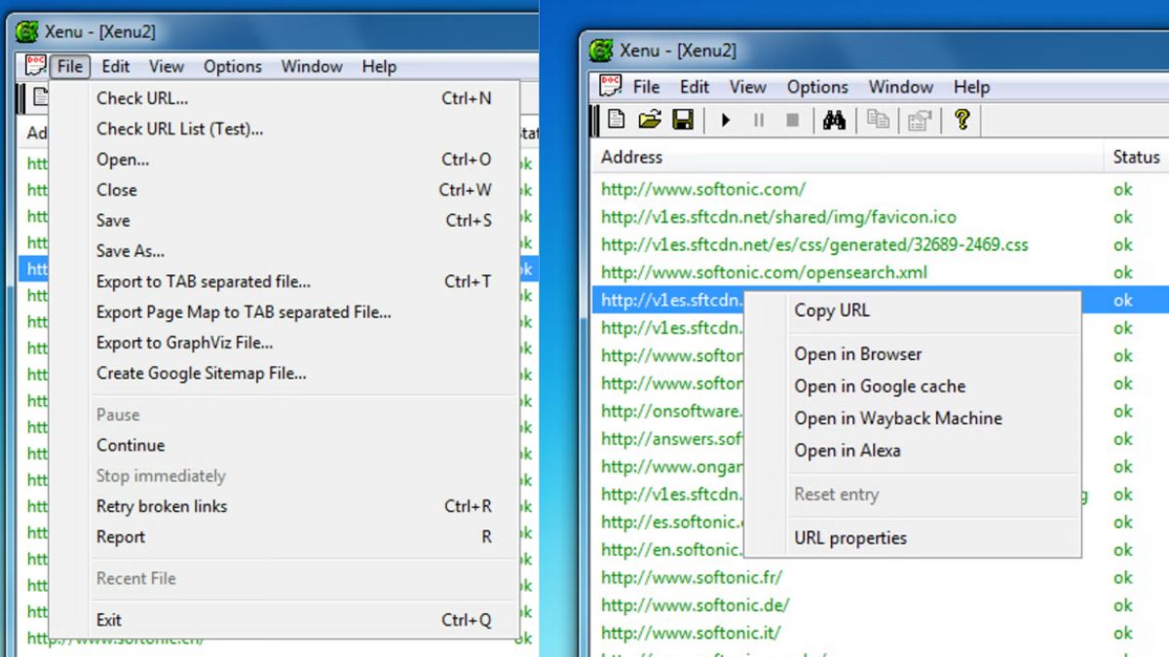The height and width of the screenshot is (657, 1169).
Task: Click Play start icon in right window toolbar
Action: 726,121
